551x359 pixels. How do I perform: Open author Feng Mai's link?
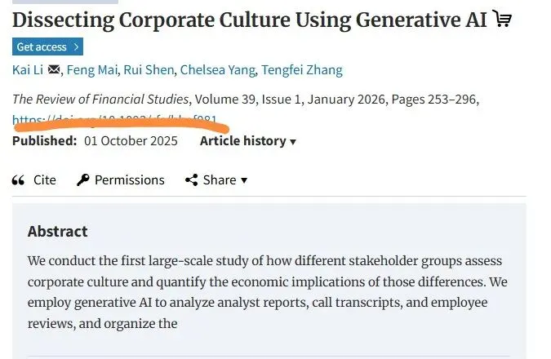[91, 70]
